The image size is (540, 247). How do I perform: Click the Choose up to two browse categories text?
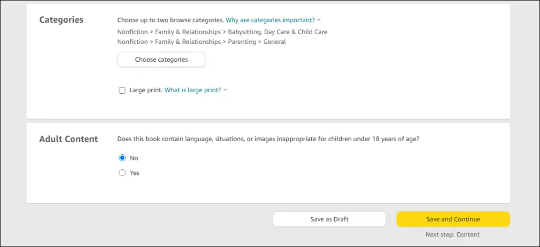pos(170,20)
